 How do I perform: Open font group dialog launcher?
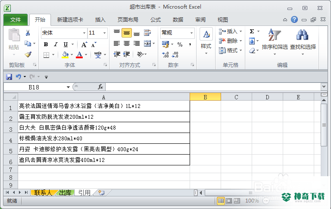click(x=105, y=65)
